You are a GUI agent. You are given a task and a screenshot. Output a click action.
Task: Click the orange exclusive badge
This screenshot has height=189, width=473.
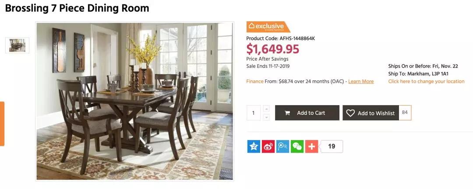[x=268, y=27]
